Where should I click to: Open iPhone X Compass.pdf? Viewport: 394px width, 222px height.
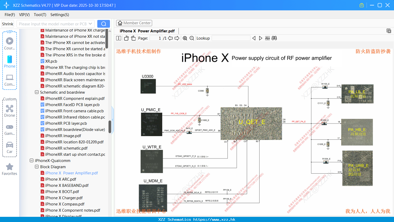(x=65, y=204)
